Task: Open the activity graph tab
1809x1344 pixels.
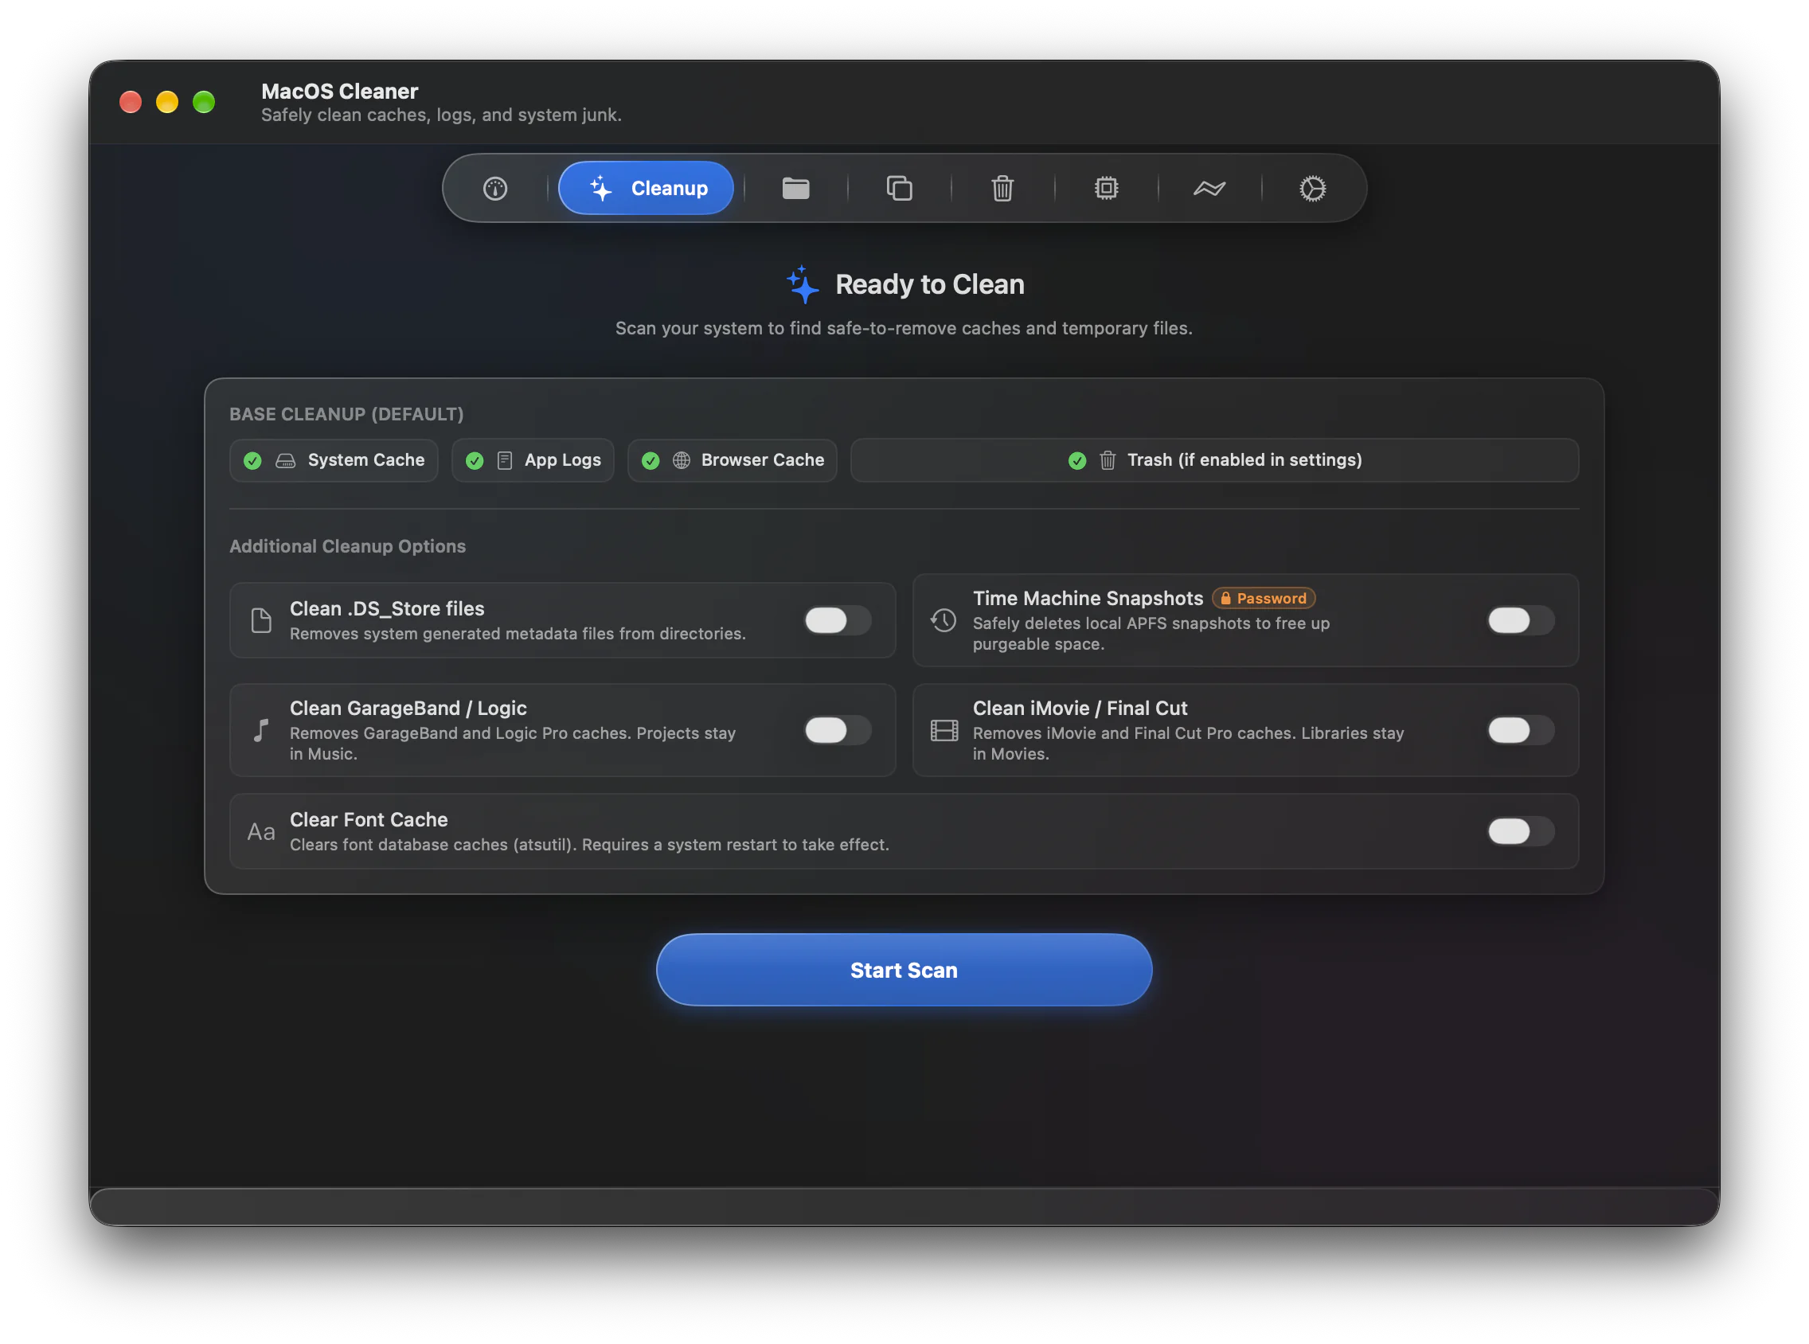Action: [1209, 189]
